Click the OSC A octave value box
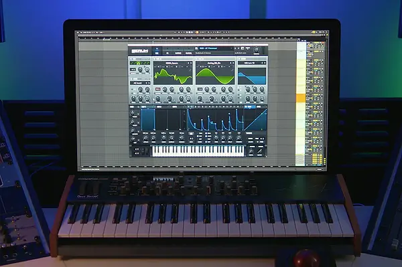The width and height of the screenshot is (402, 267). (x=158, y=89)
